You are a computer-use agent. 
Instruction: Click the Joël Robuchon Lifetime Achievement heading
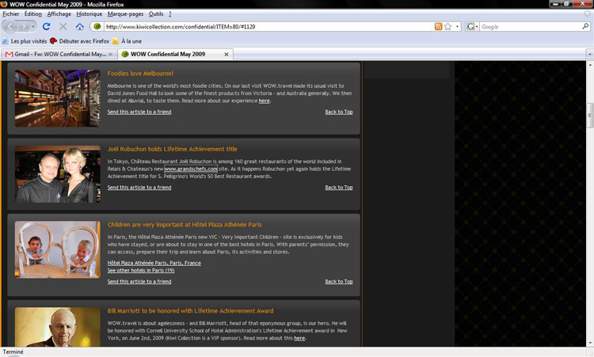click(173, 149)
